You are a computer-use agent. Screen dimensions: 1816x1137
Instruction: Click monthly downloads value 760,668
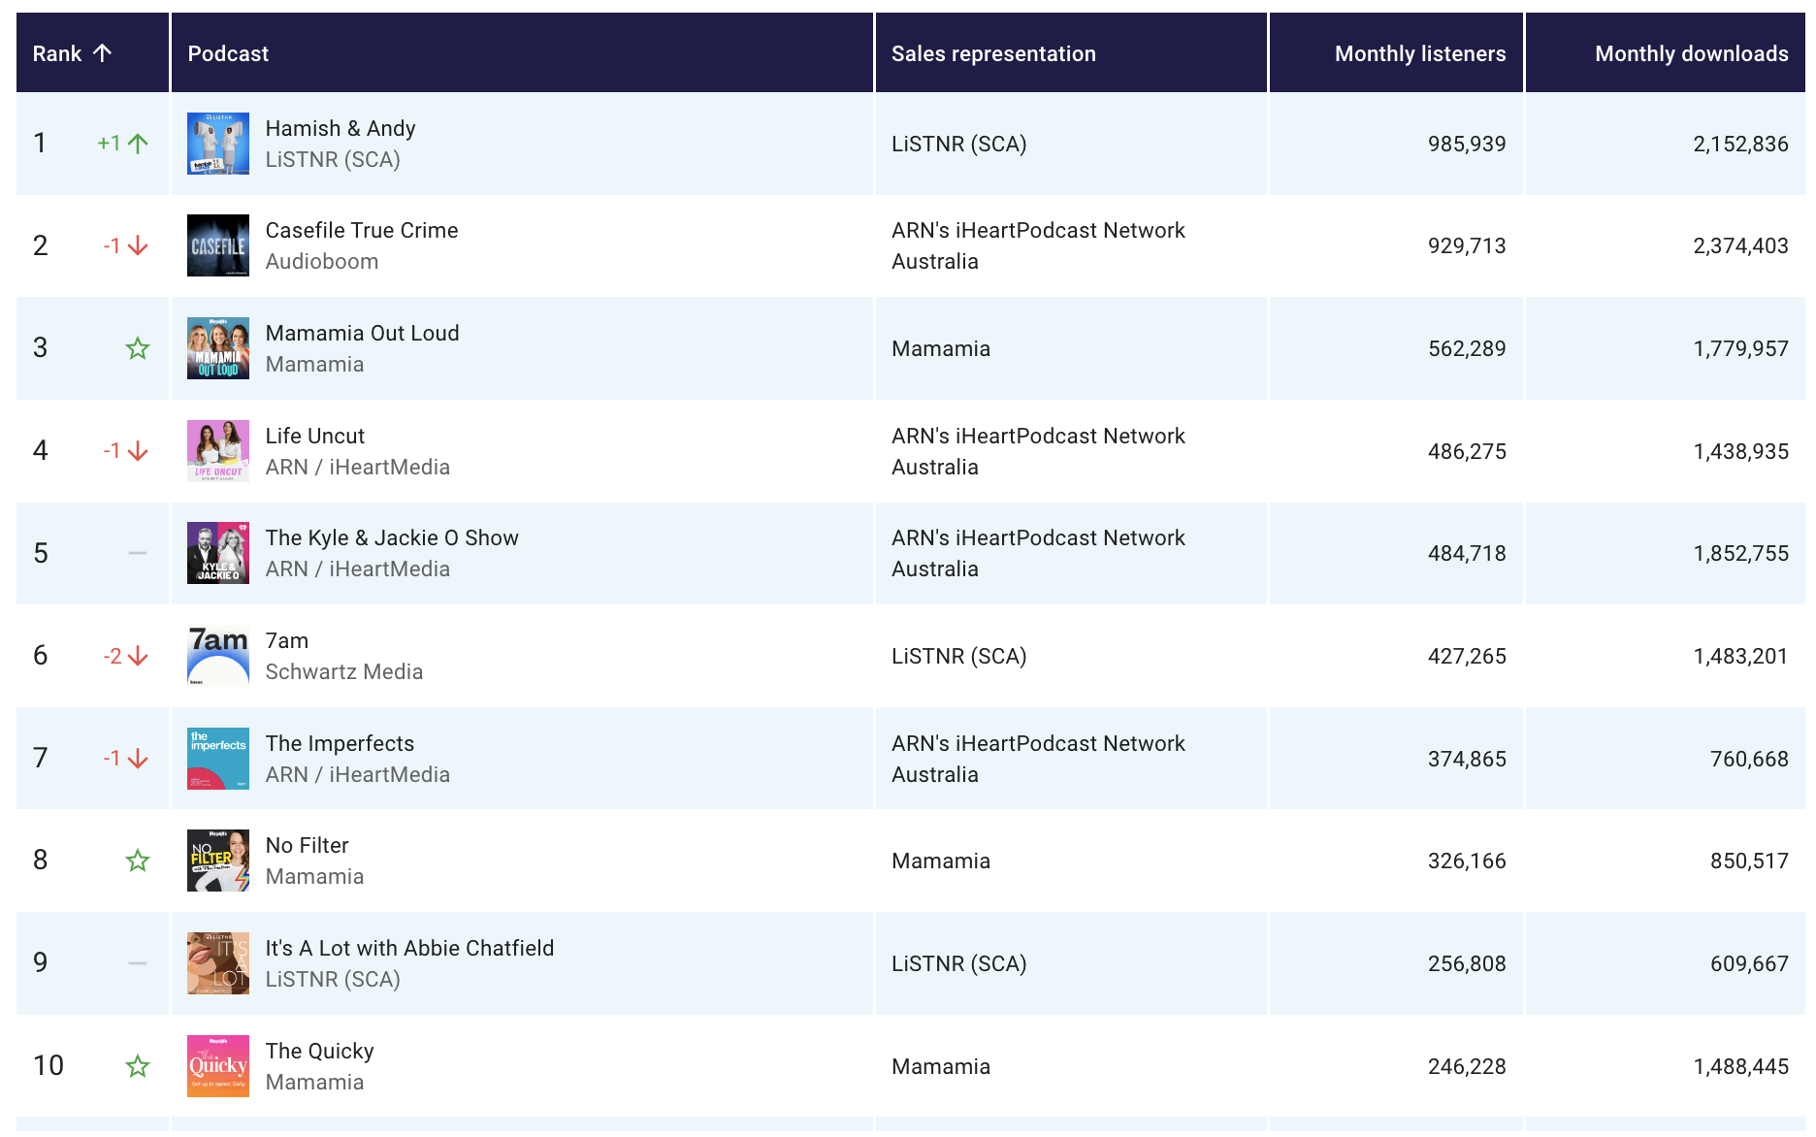(1749, 759)
